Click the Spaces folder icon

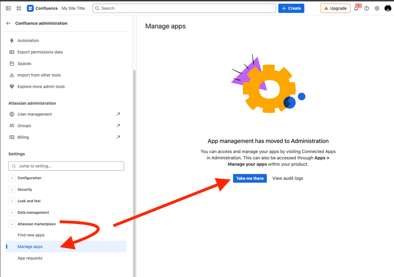(x=11, y=64)
